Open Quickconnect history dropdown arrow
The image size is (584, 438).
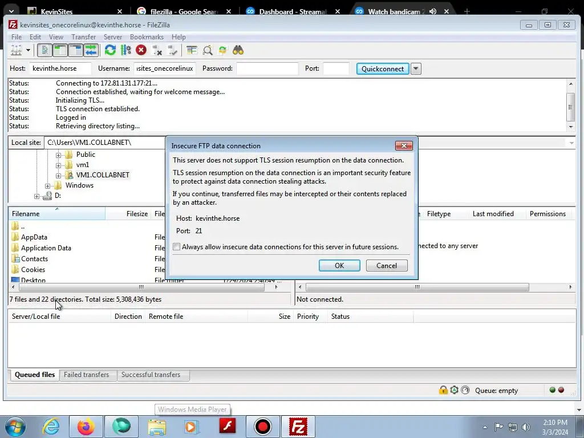pyautogui.click(x=416, y=68)
